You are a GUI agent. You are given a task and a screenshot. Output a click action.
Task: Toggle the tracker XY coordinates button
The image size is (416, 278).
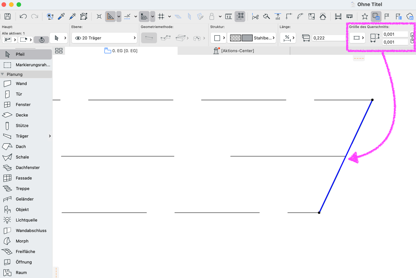(x=144, y=16)
